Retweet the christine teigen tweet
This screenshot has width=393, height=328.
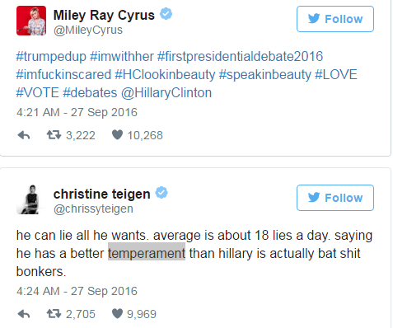(x=54, y=313)
